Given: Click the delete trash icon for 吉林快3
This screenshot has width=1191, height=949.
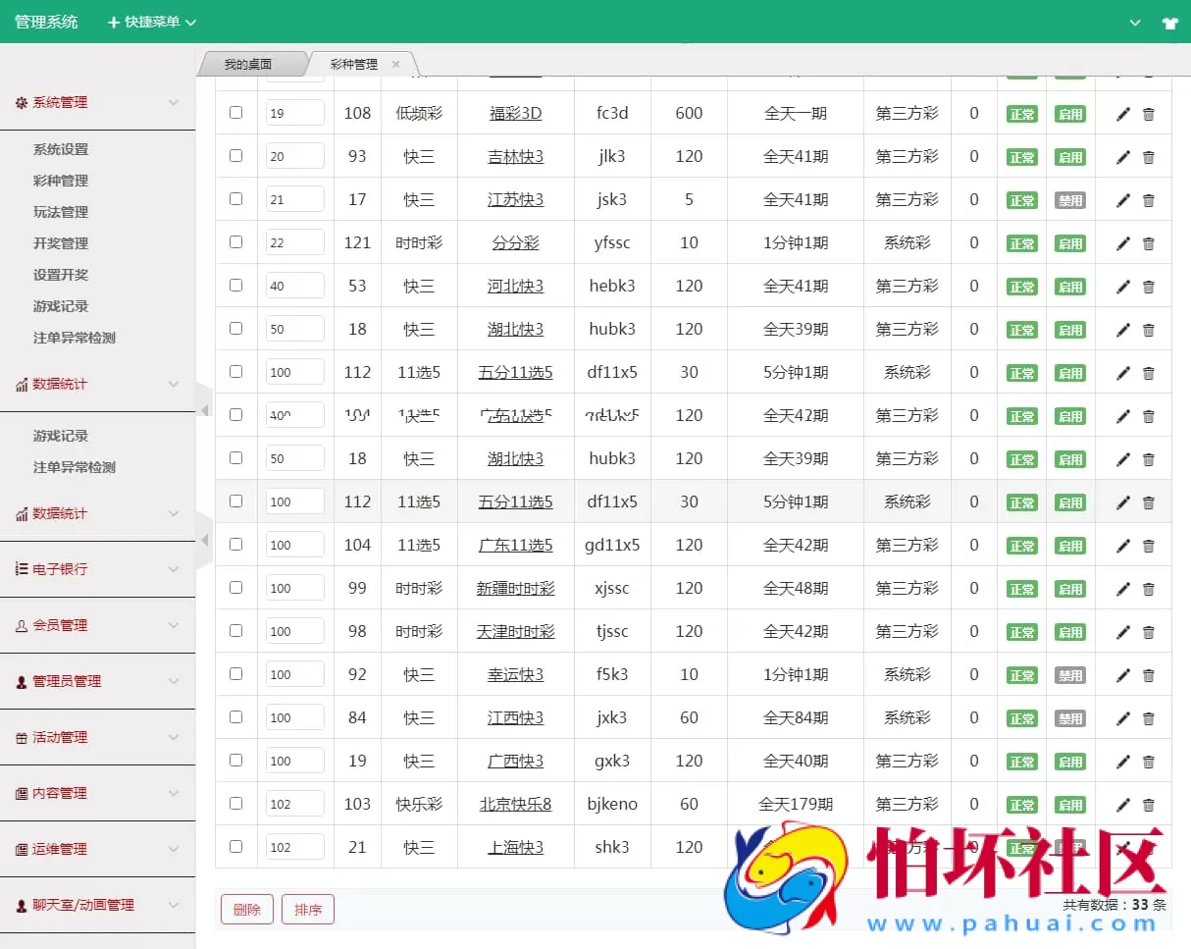Looking at the screenshot, I should [x=1148, y=156].
